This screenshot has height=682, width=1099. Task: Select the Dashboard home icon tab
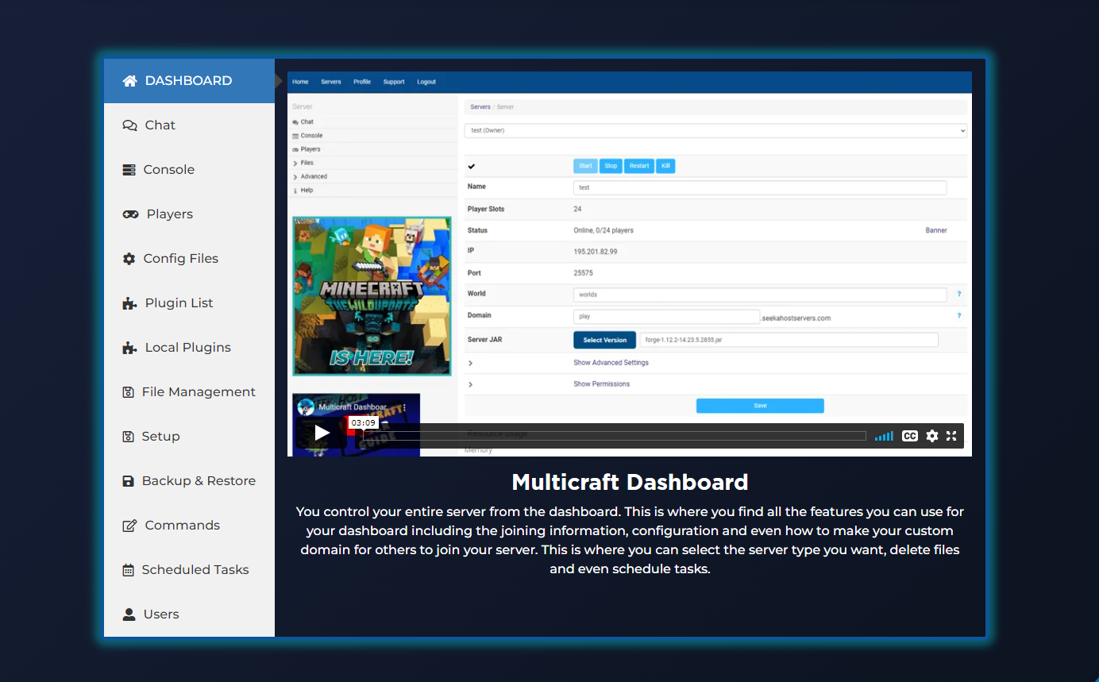click(129, 81)
